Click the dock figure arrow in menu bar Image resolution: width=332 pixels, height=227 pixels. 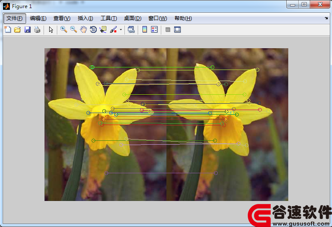(326, 18)
